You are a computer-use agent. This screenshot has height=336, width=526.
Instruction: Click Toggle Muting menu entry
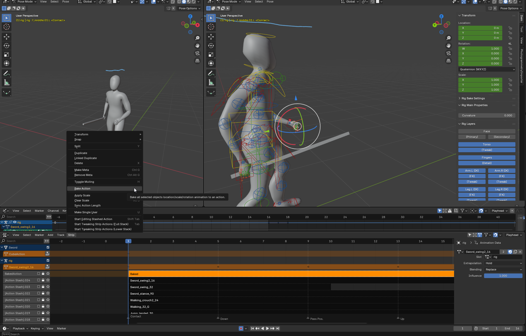[84, 182]
